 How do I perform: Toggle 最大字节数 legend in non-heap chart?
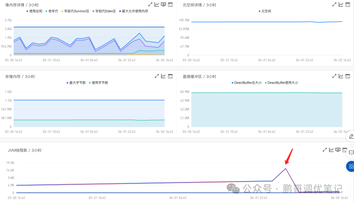coord(76,83)
